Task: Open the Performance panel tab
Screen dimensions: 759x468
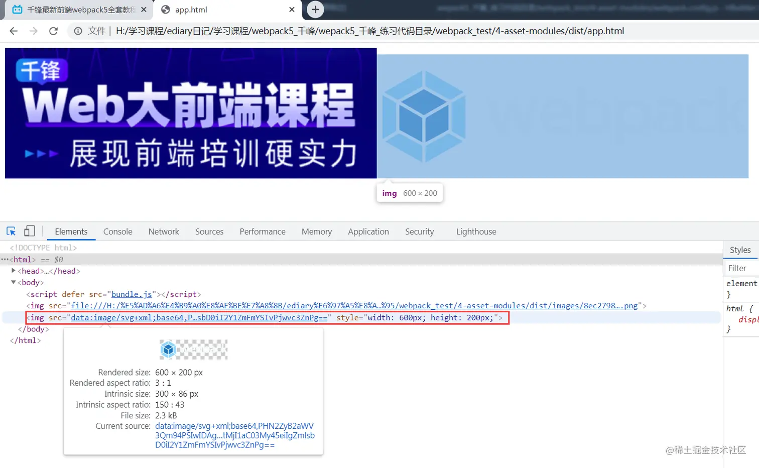Action: coord(263,231)
